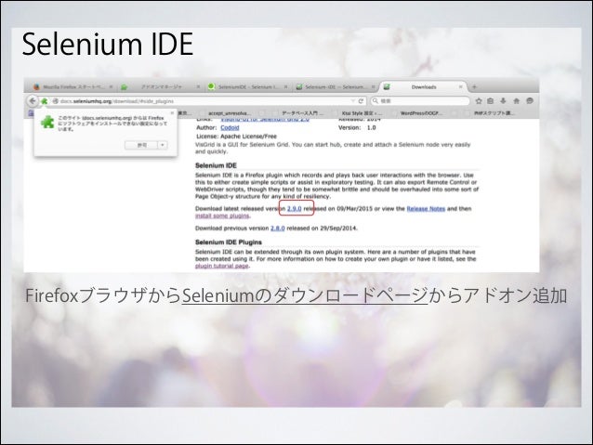Click the magnifier icon in search box
The height and width of the screenshot is (445, 593).
(376, 101)
